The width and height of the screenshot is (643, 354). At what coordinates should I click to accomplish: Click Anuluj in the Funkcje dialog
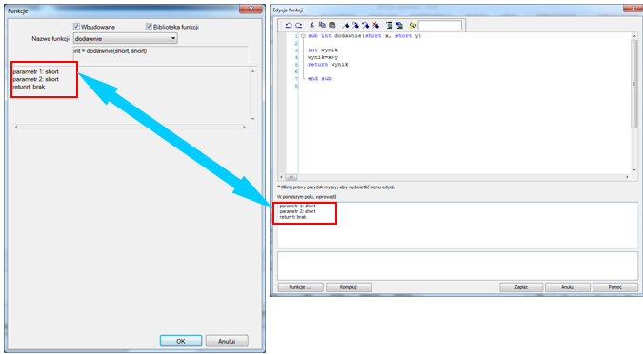pos(227,341)
